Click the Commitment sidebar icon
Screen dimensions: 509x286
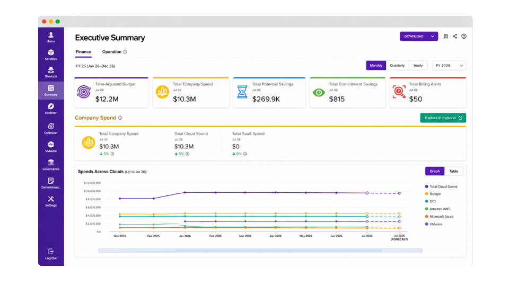coord(51,181)
